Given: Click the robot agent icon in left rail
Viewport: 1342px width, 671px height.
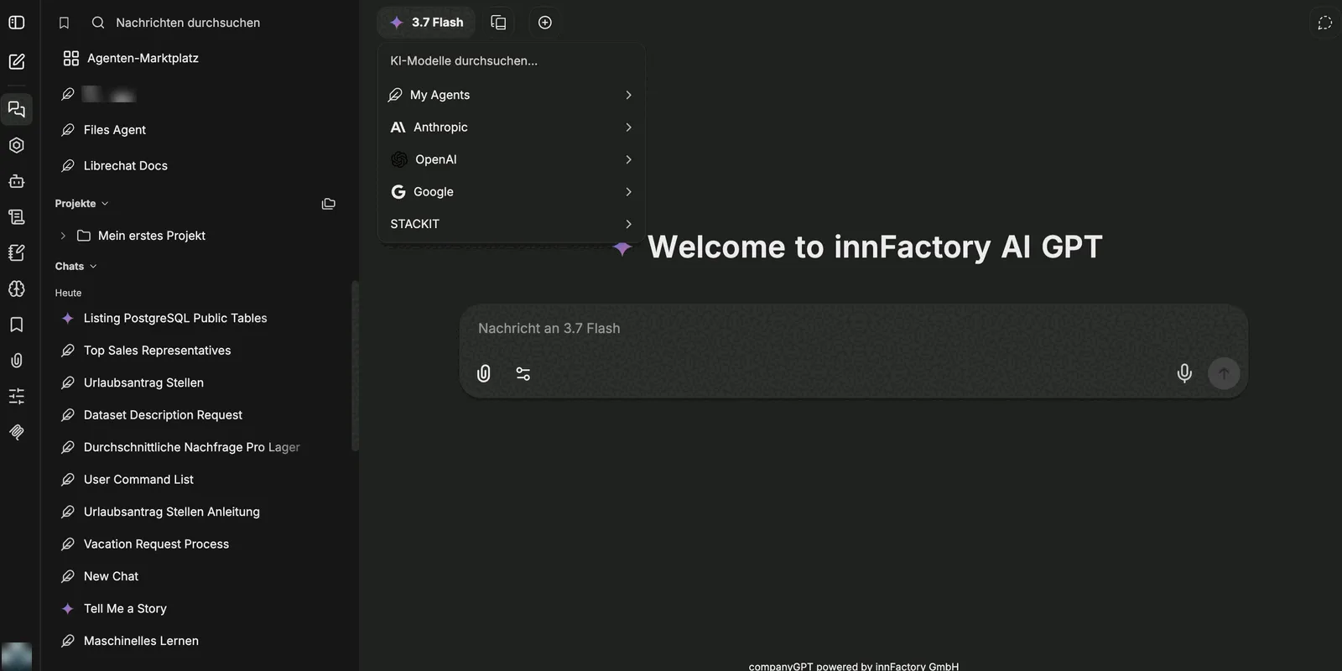Looking at the screenshot, I should 17,181.
